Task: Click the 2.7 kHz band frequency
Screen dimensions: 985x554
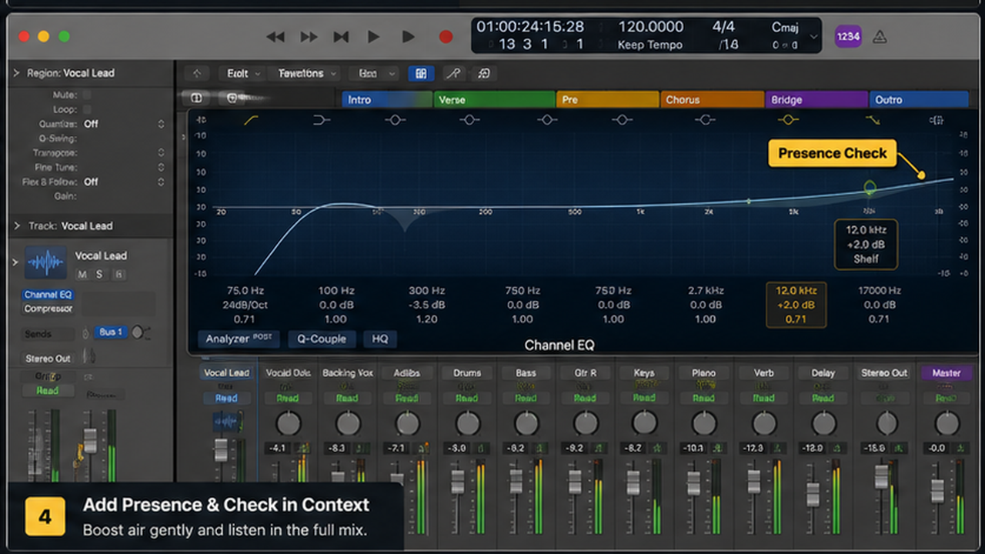Action: point(705,291)
